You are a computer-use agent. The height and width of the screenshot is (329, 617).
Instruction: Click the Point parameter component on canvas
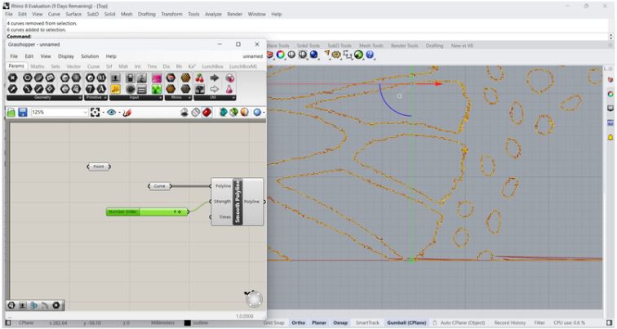click(99, 167)
